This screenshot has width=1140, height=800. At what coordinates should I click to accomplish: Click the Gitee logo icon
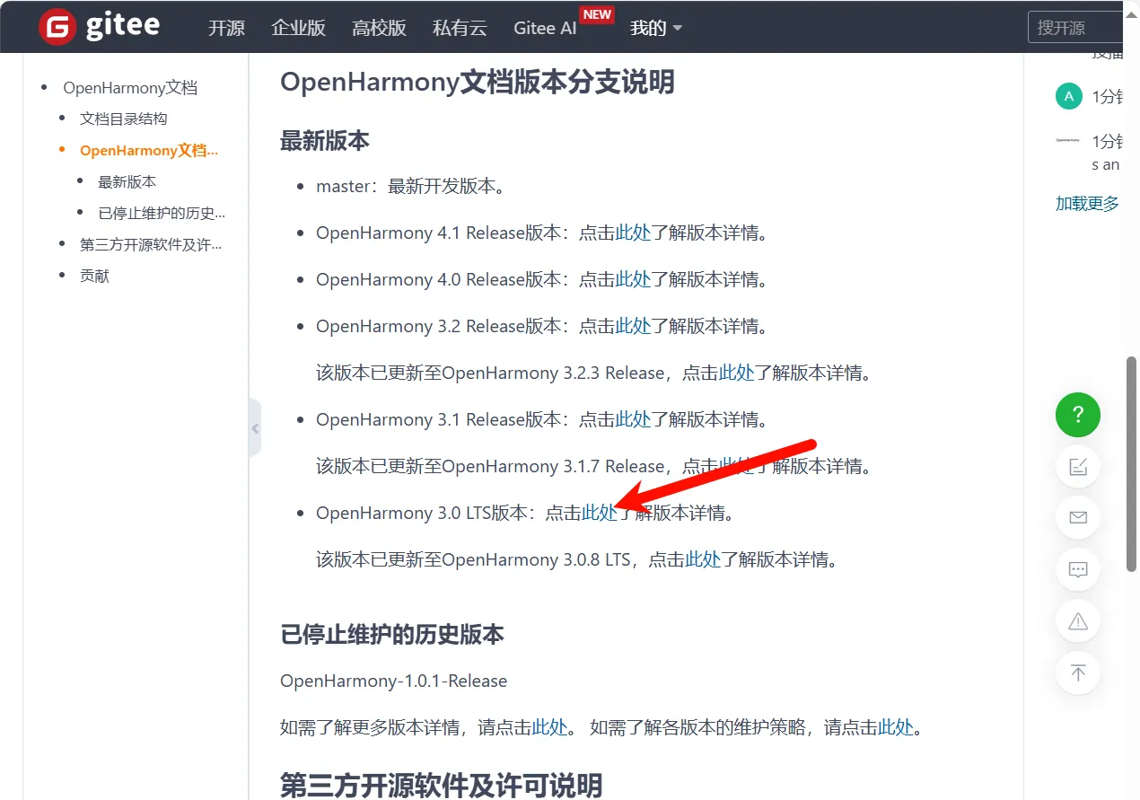point(57,27)
